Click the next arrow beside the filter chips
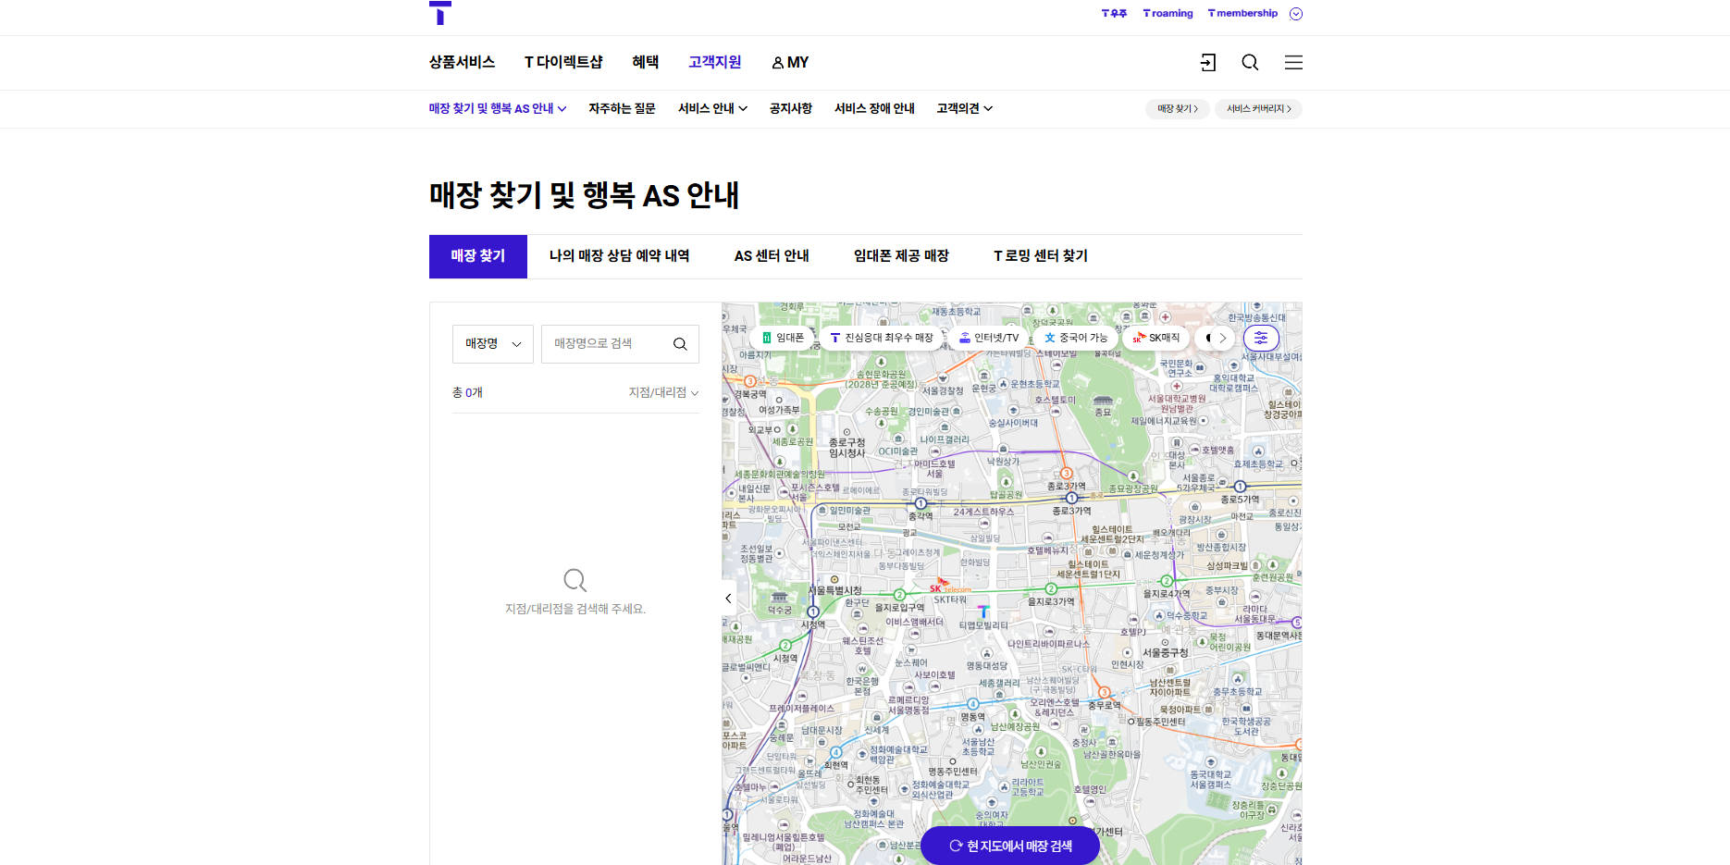This screenshot has width=1730, height=865. coord(1223,338)
